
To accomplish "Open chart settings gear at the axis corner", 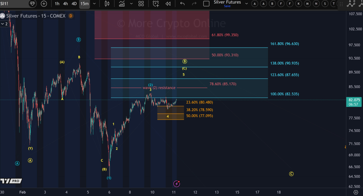I will click(x=356, y=192).
